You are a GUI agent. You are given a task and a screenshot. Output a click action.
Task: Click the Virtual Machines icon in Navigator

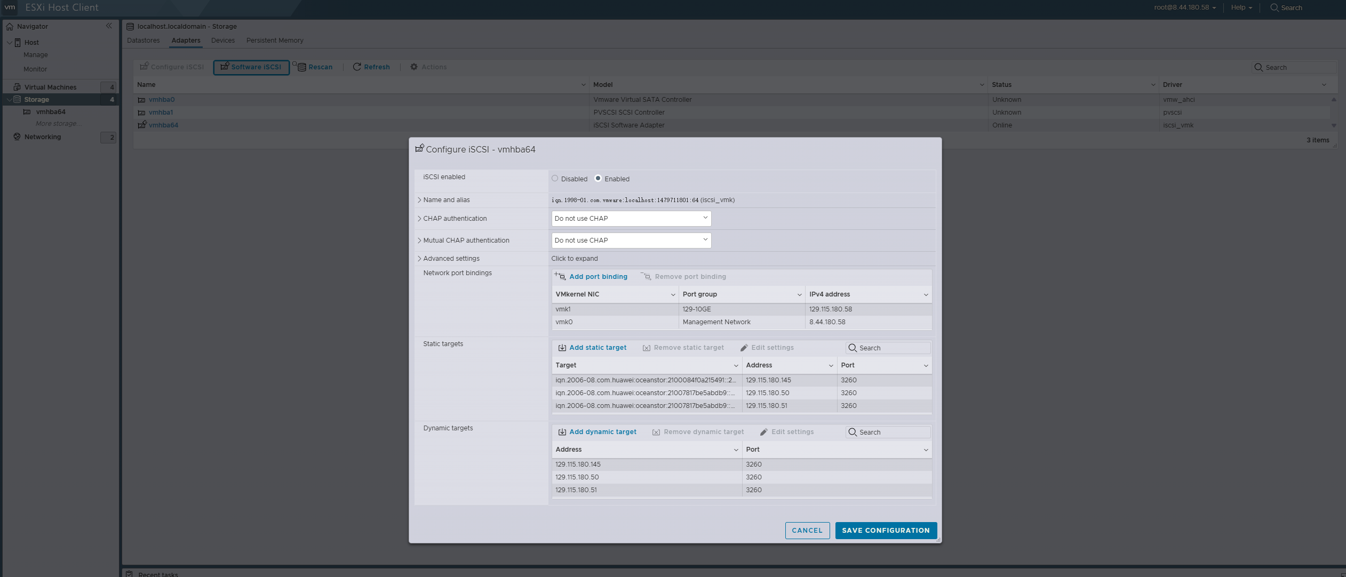[17, 87]
